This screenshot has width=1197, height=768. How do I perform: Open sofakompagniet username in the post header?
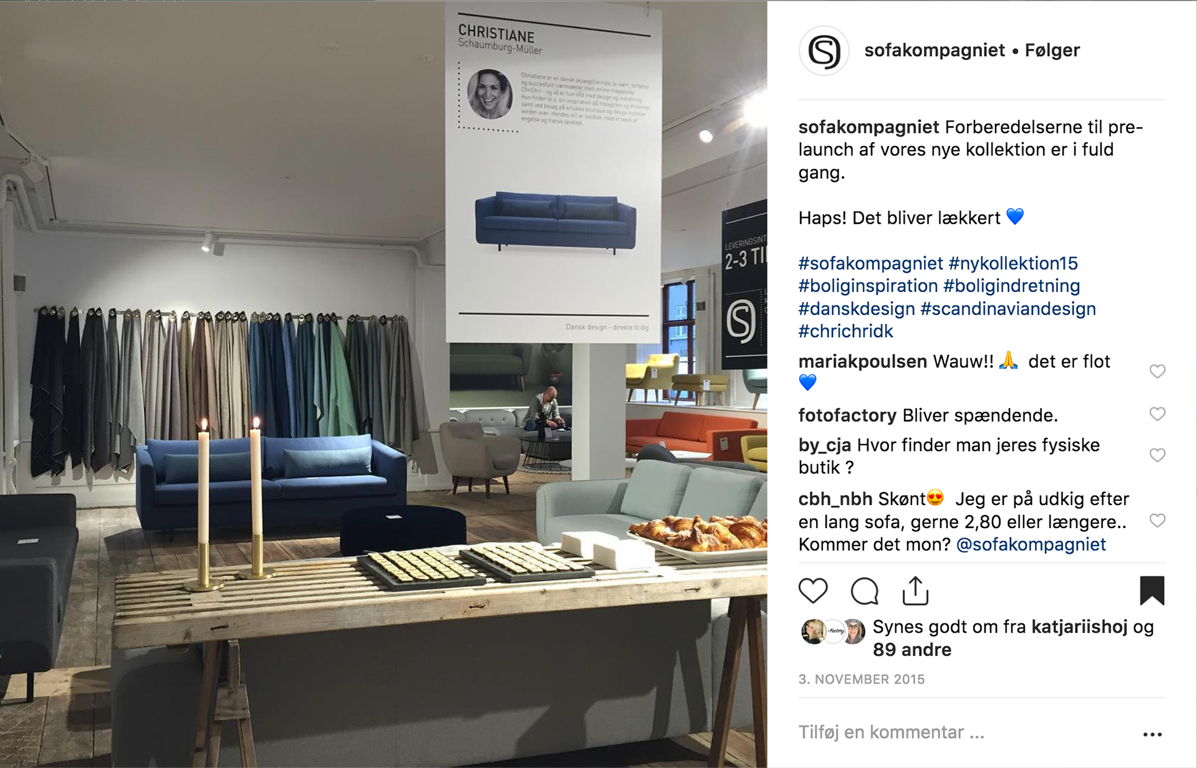coord(935,50)
